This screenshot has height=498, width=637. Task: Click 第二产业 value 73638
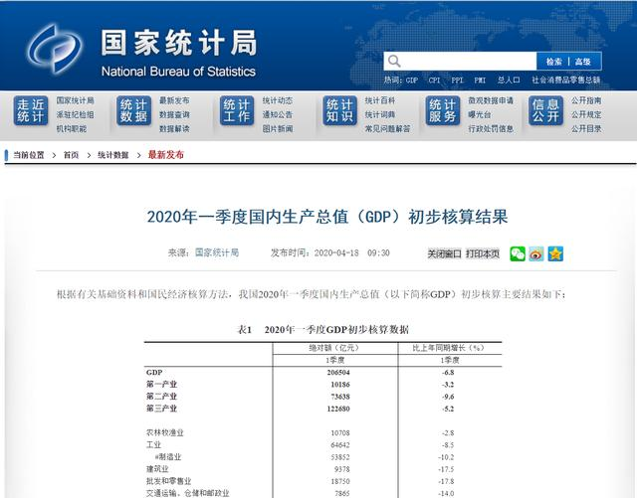(x=340, y=397)
